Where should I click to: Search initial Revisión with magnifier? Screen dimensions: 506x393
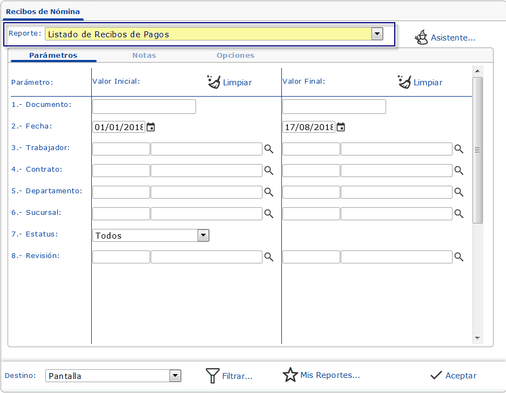coord(269,257)
